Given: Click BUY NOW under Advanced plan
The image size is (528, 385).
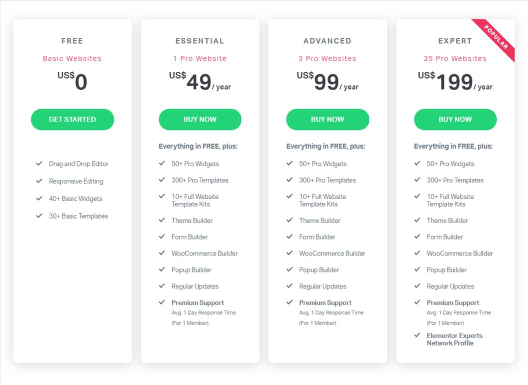Looking at the screenshot, I should coord(327,120).
